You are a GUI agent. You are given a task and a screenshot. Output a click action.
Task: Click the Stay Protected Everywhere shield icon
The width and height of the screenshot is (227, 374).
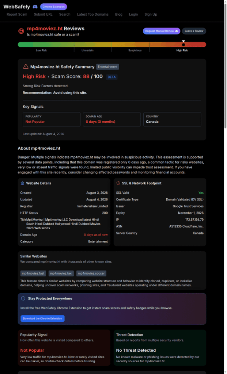click(x=23, y=298)
